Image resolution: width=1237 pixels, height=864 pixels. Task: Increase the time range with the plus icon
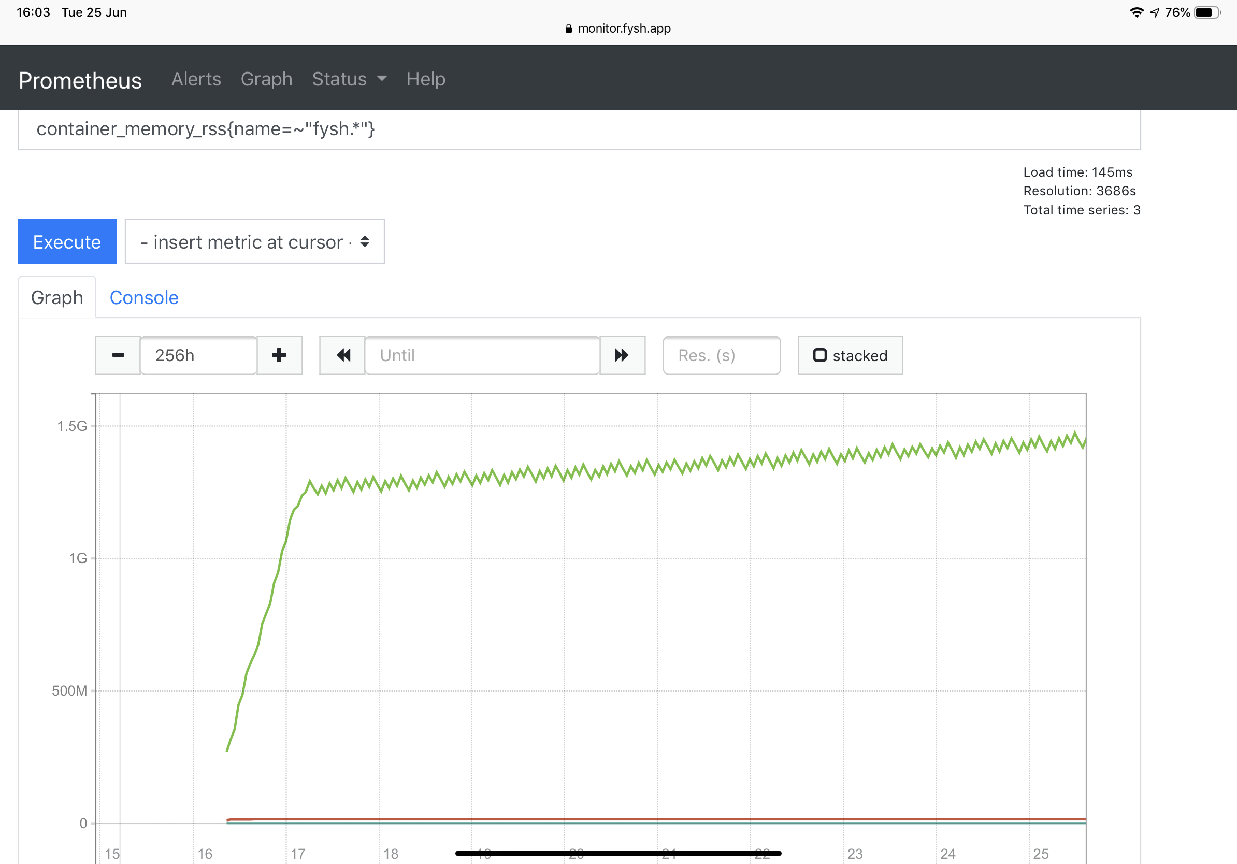tap(279, 355)
